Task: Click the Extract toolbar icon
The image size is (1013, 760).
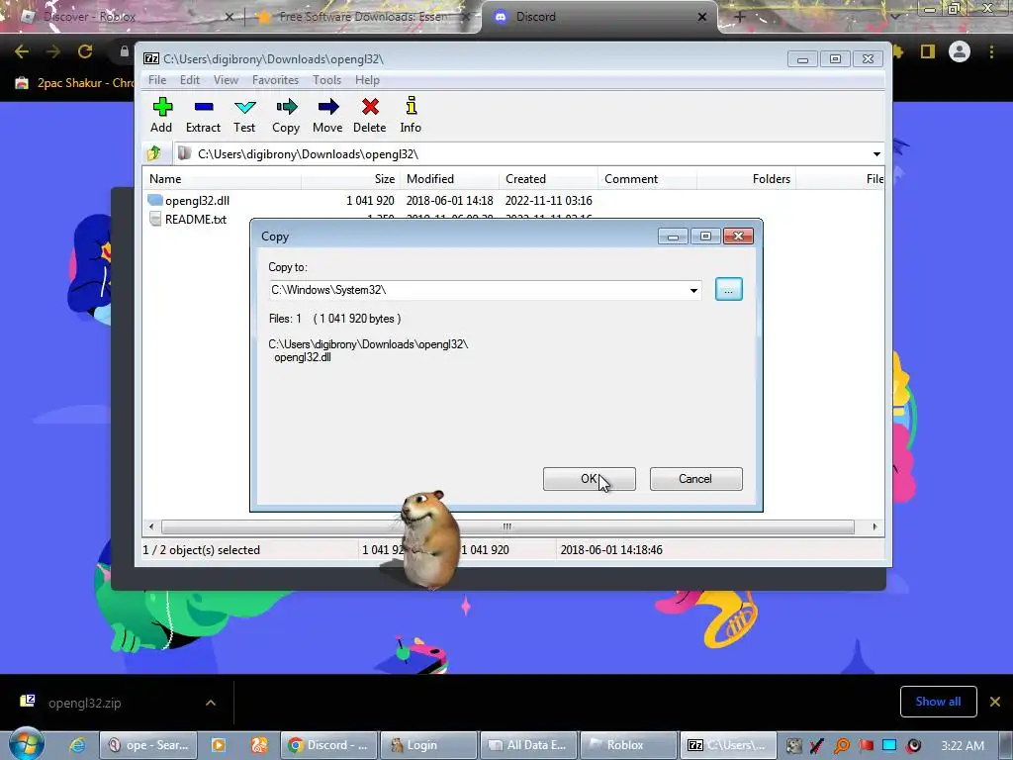Action: 203,115
